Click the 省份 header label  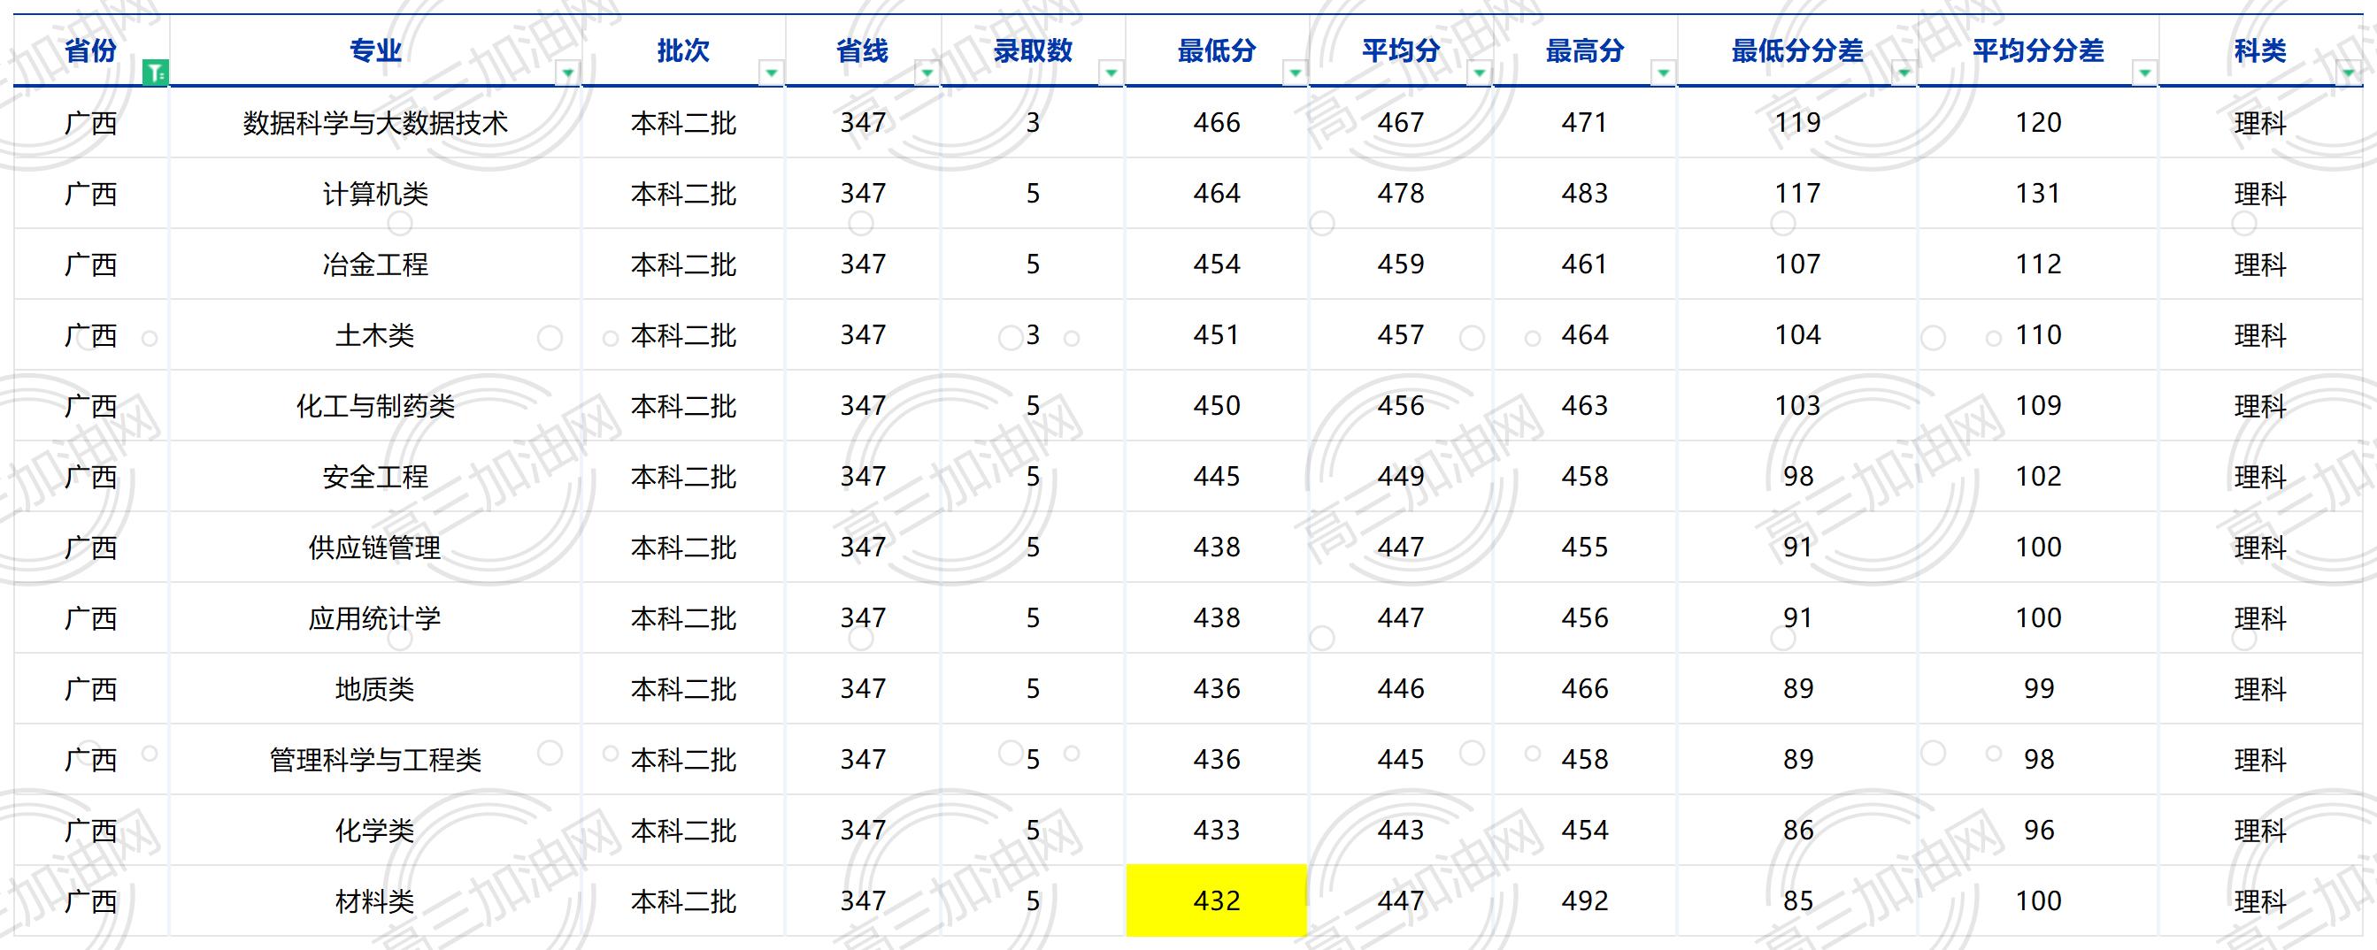pyautogui.click(x=90, y=50)
